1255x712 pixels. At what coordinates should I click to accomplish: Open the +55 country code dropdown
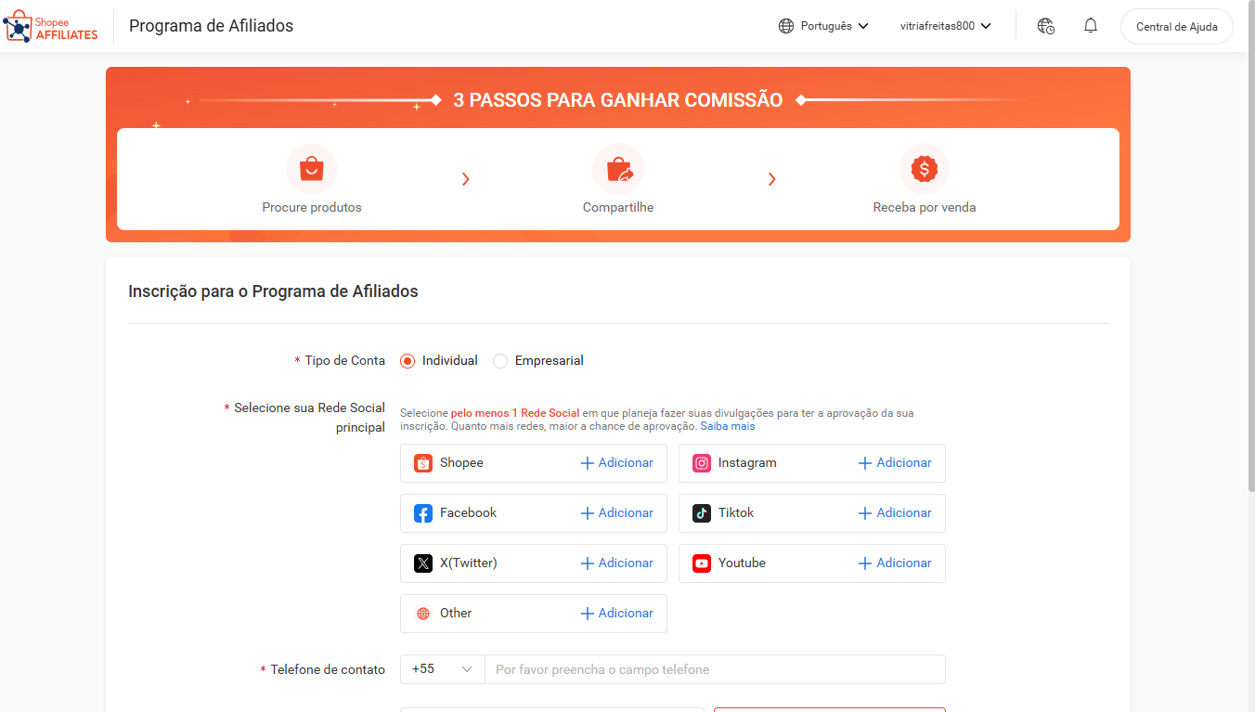(443, 669)
